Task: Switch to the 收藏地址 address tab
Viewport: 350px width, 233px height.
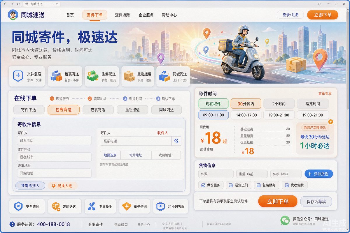Action: pos(165,155)
